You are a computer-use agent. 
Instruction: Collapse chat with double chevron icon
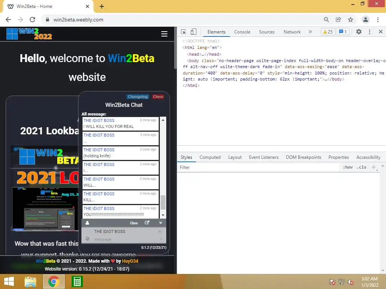[161, 223]
